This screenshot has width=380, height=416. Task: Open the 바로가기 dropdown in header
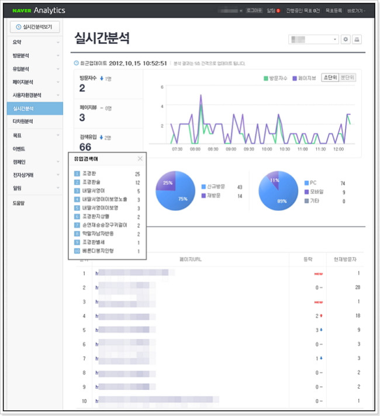tap(356, 11)
